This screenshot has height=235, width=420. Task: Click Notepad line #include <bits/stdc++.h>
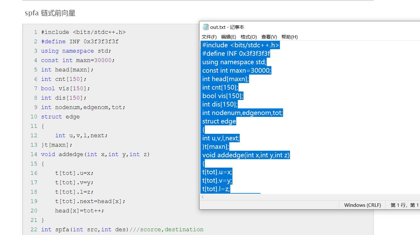tap(241, 45)
